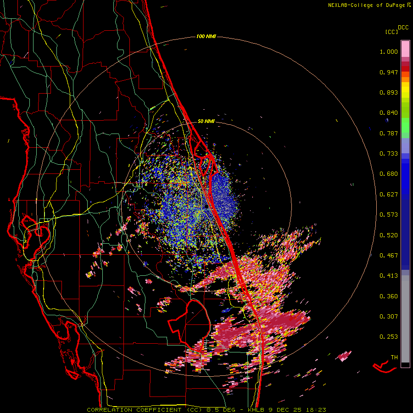
Task: Click the 0.573 color scale value
Action: click(x=389, y=215)
